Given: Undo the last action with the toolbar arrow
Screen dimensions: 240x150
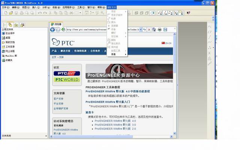Looking at the screenshot, I should 40,13.
